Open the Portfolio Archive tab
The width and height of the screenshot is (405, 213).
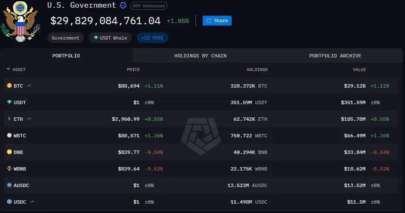pos(335,56)
